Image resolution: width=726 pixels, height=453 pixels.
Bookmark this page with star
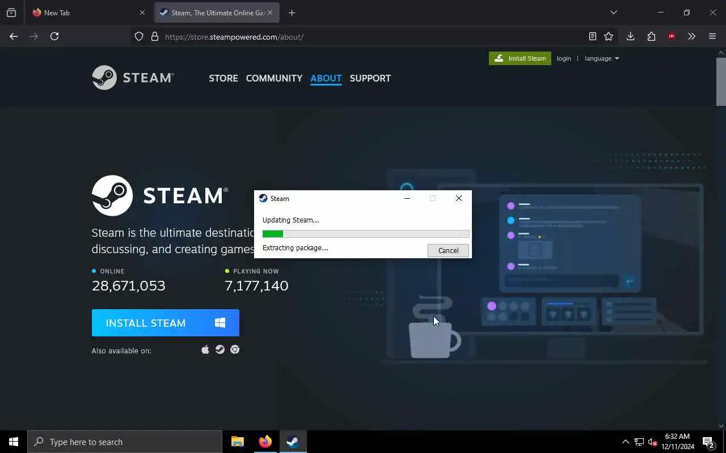click(609, 36)
